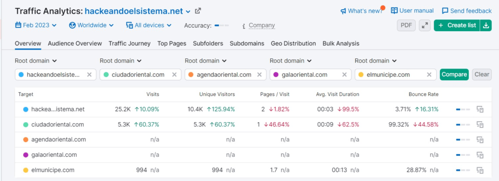Open the User manual book icon

tap(394, 11)
